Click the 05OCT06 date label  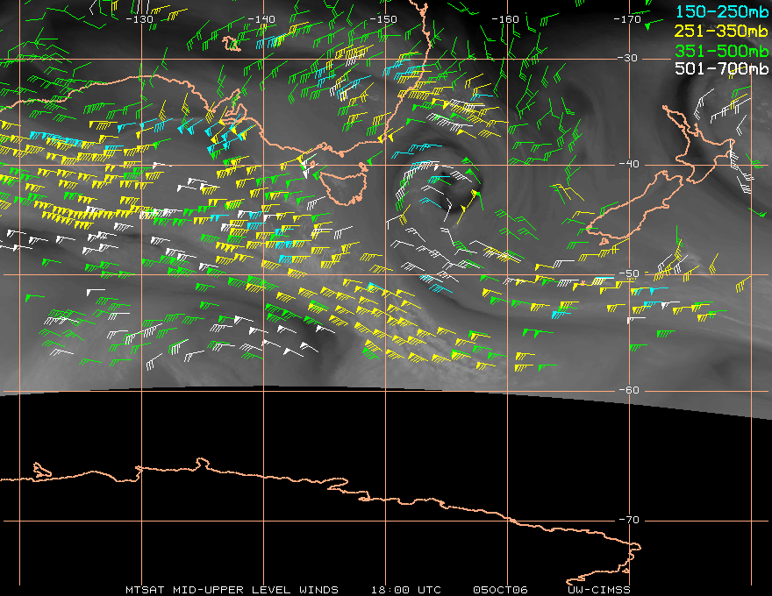coord(500,589)
